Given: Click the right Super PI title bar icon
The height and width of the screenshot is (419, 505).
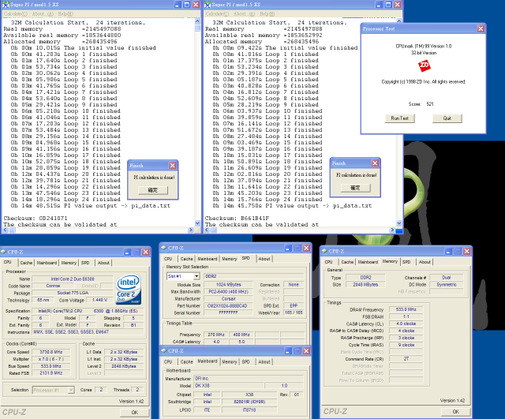Looking at the screenshot, I should pyautogui.click(x=208, y=5).
